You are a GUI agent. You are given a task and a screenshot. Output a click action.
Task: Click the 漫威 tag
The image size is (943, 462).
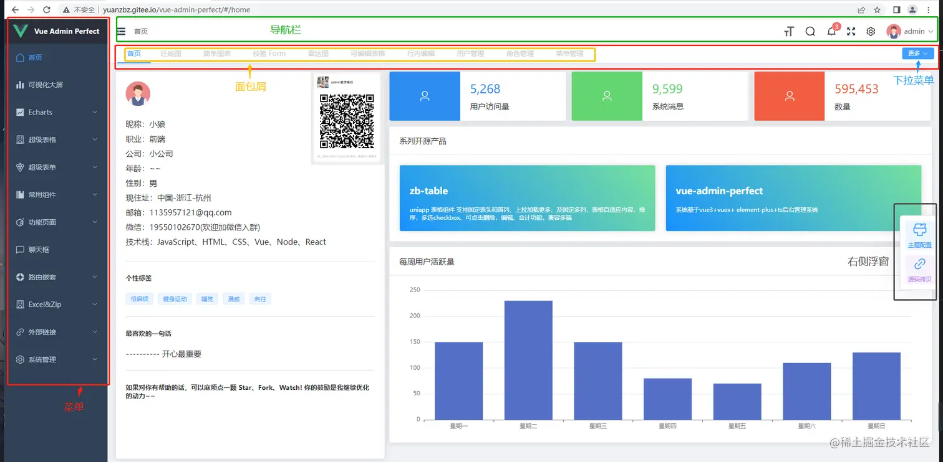(x=234, y=299)
